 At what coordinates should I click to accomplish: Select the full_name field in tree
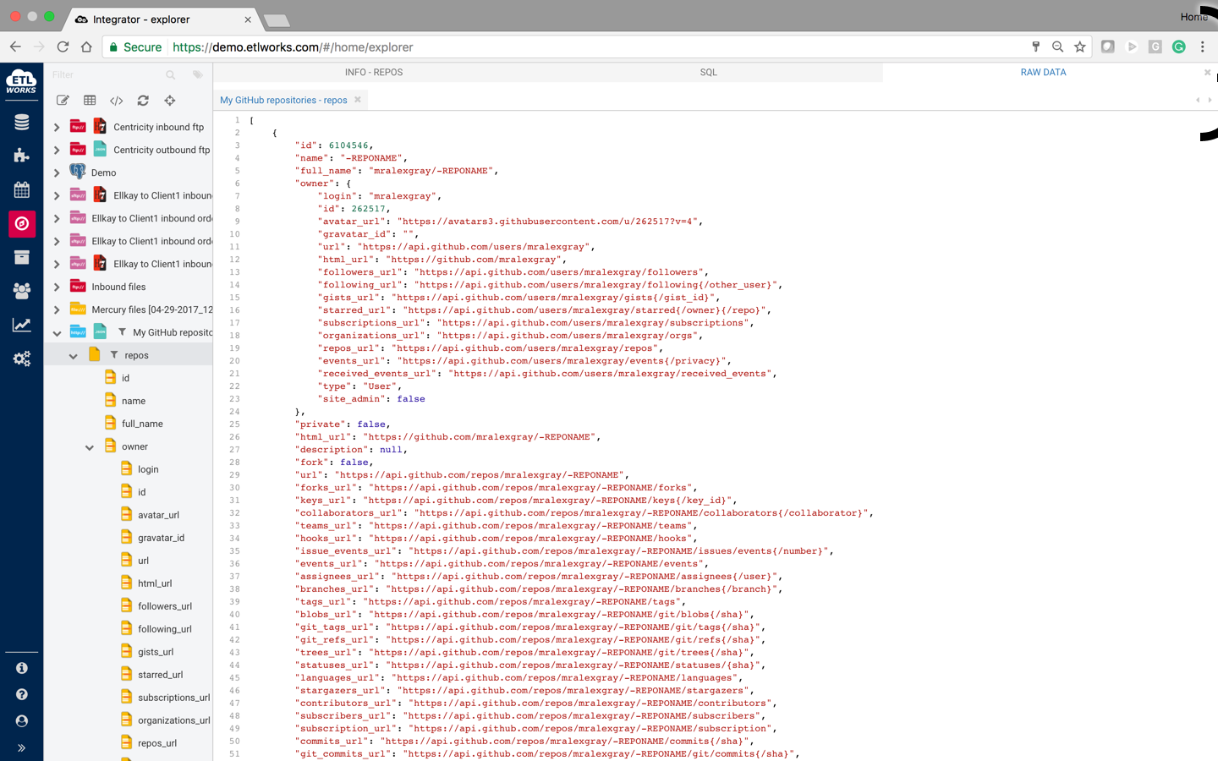[x=142, y=424]
